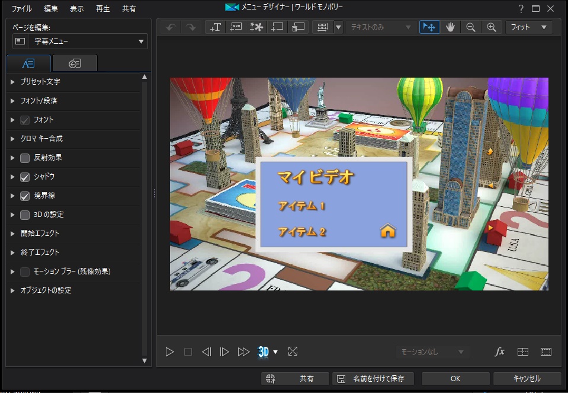Click the OK button

455,379
